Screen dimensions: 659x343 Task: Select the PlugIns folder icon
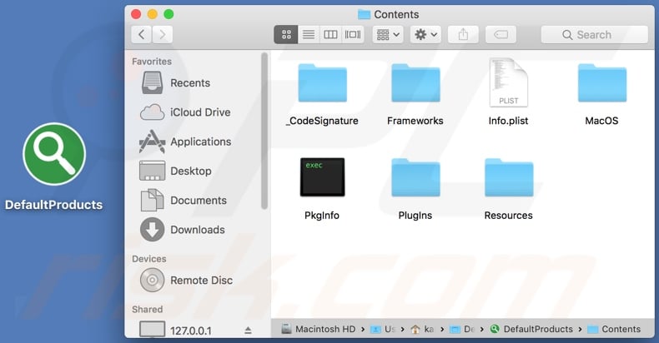pyautogui.click(x=415, y=177)
